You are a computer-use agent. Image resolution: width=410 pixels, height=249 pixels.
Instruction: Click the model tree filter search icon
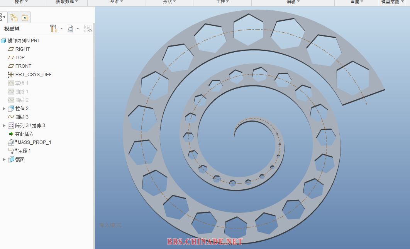[88, 28]
